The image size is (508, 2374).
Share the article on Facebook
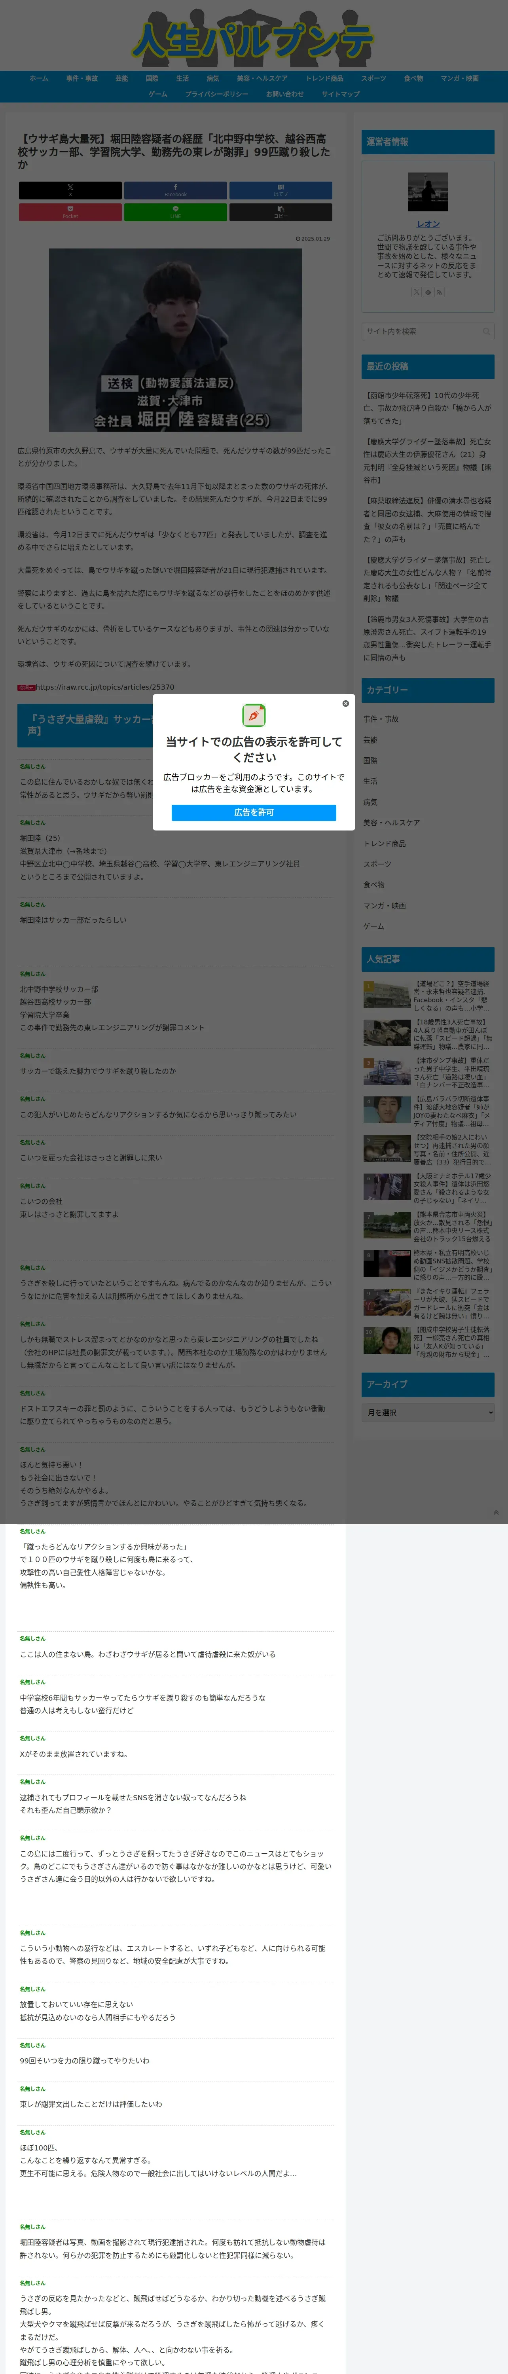pos(175,190)
